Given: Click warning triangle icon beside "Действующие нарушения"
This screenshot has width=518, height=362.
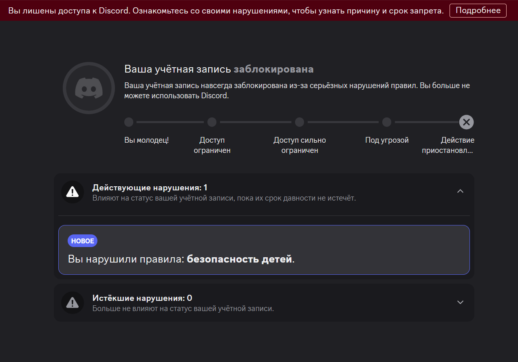Looking at the screenshot, I should pos(73,192).
